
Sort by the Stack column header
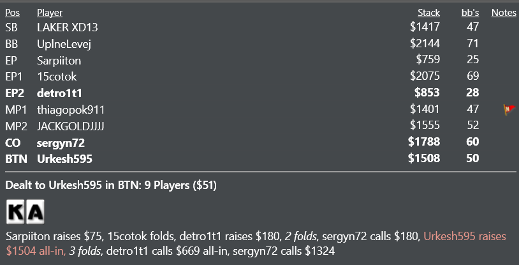tap(428, 13)
